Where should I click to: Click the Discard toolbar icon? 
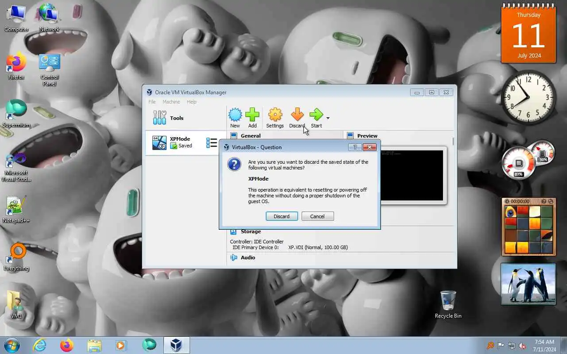pyautogui.click(x=297, y=115)
